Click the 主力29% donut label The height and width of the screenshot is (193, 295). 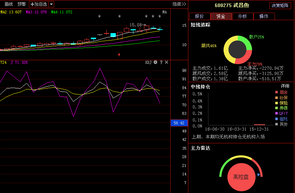coord(255,64)
